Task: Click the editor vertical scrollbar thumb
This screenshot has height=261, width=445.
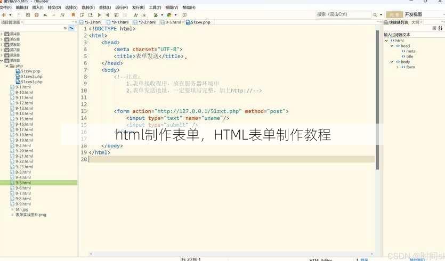Action: 377,100
